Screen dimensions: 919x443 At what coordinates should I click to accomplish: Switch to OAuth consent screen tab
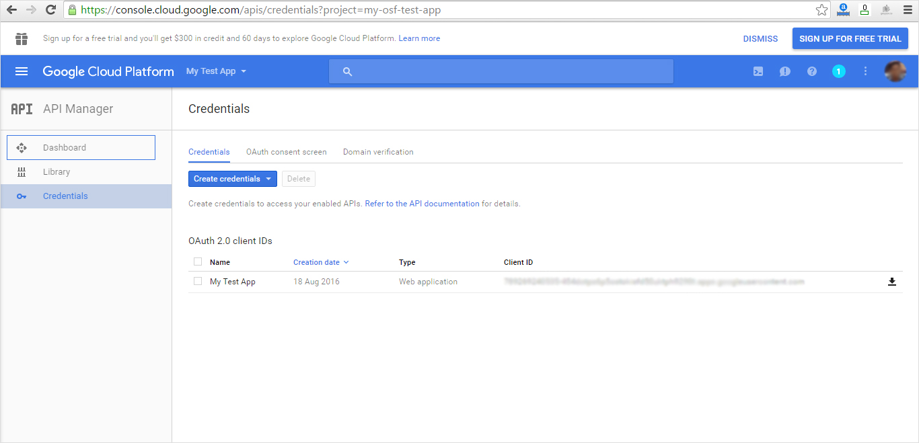287,152
